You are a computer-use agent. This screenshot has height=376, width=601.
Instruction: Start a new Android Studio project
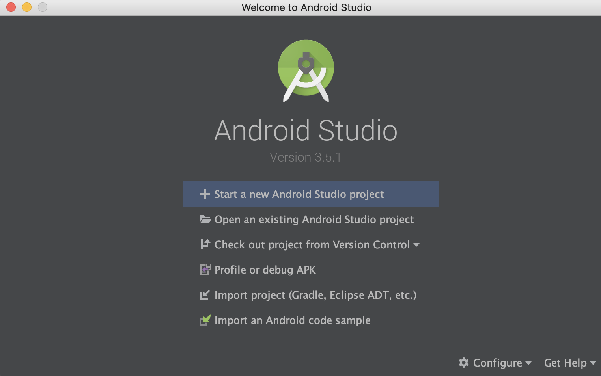click(311, 194)
